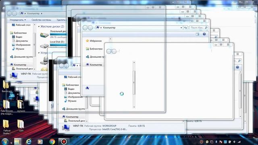Click the Intel(R) Core(TM) processor text
The image size is (258, 145).
pos(114,129)
